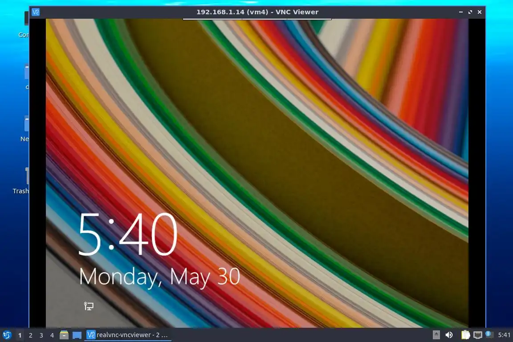Click the panel clock showing 5:41
The height and width of the screenshot is (342, 513).
tap(504, 335)
